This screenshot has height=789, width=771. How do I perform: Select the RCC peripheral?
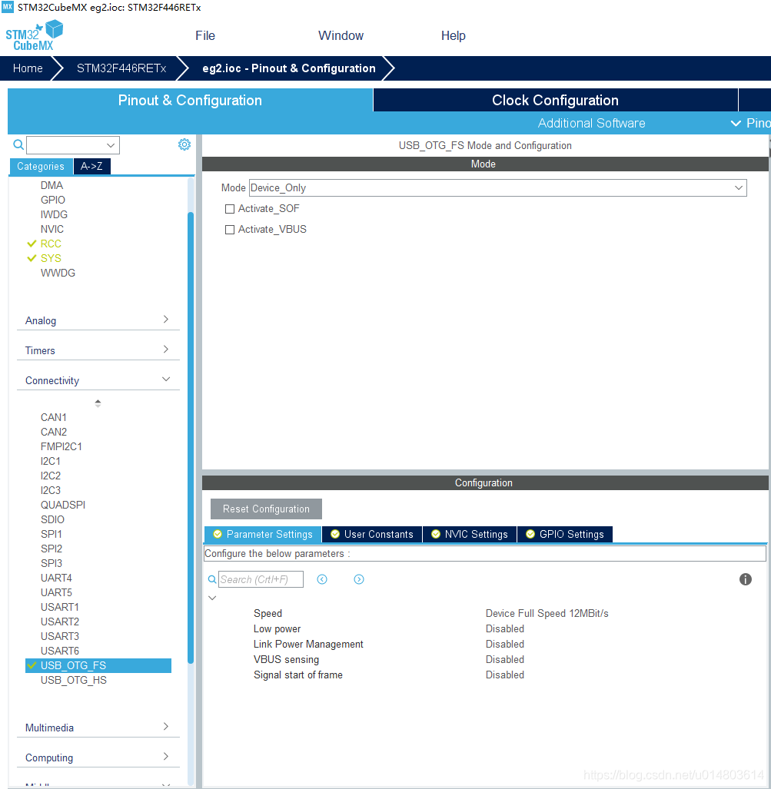click(51, 244)
